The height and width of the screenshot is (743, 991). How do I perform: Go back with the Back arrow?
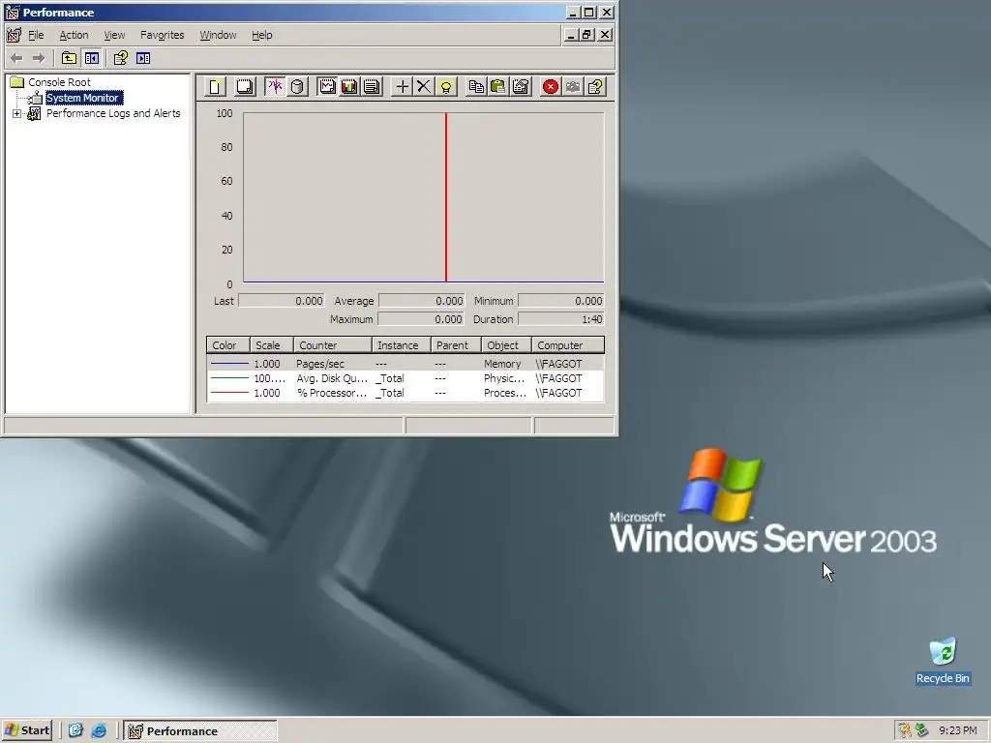[17, 58]
